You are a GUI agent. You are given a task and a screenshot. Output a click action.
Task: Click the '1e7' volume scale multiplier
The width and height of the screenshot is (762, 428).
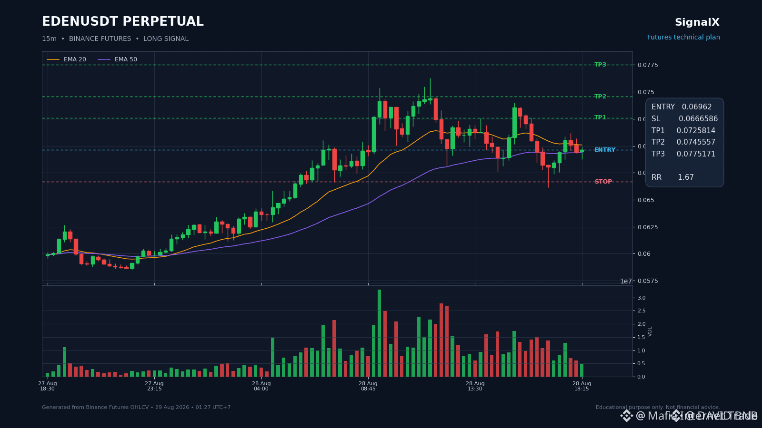tap(626, 281)
